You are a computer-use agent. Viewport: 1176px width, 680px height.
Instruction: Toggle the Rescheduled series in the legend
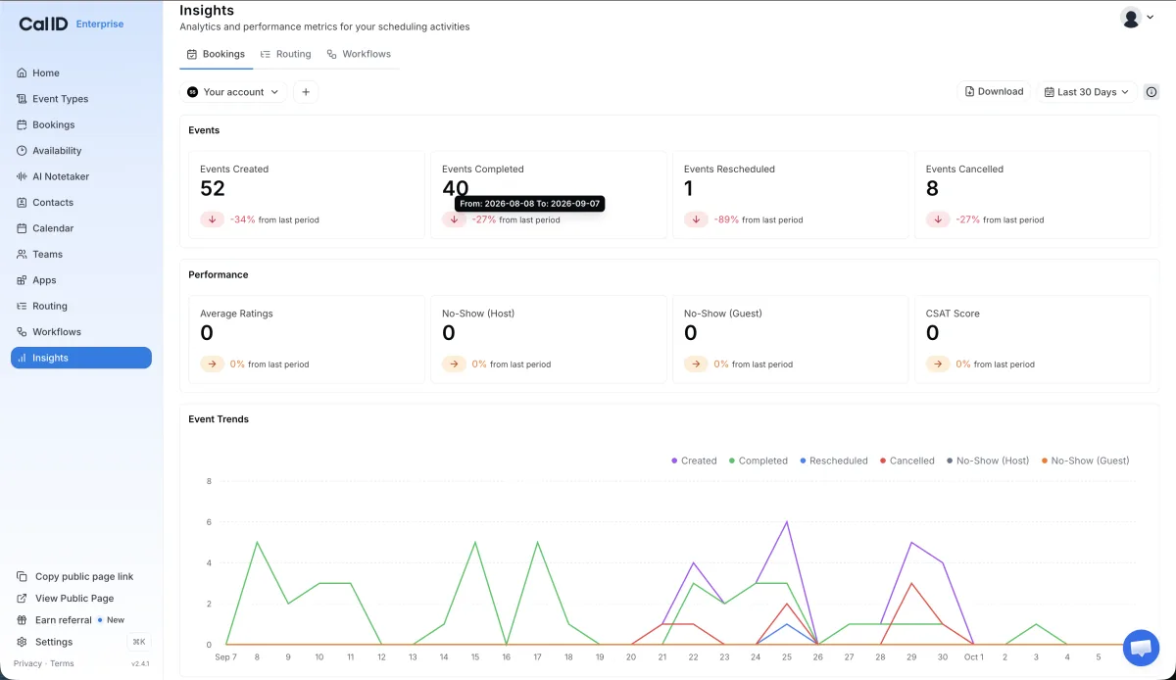[x=834, y=461]
